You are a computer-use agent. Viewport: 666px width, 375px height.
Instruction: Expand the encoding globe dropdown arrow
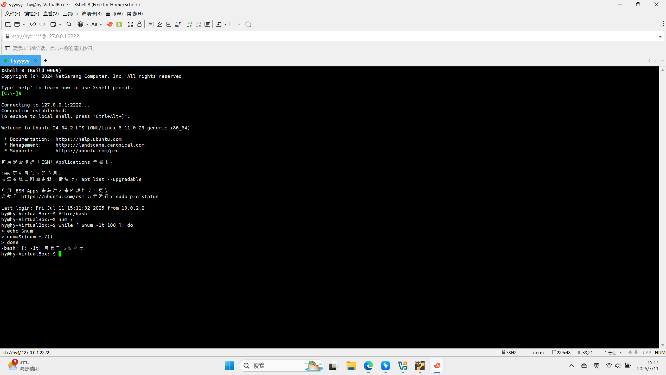pos(87,24)
